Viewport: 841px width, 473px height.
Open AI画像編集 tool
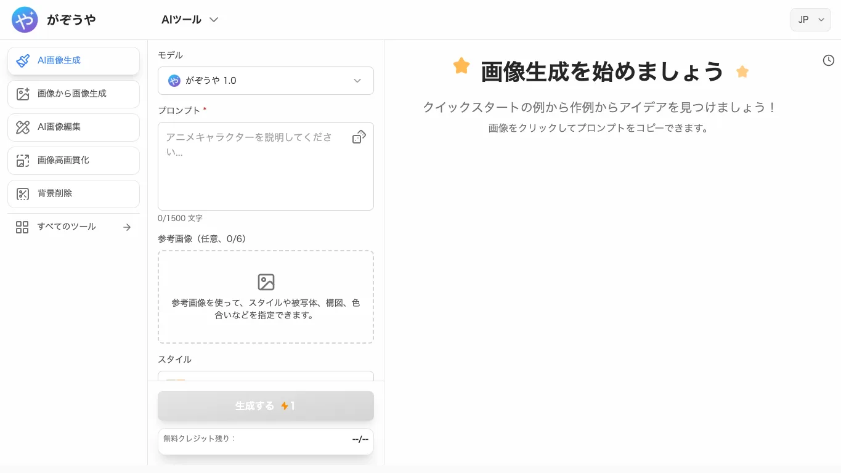point(73,127)
